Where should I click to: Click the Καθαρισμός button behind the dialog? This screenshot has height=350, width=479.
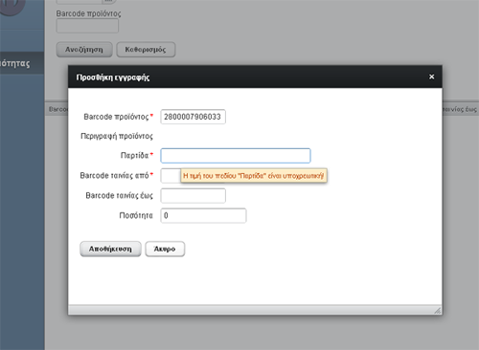(x=146, y=50)
